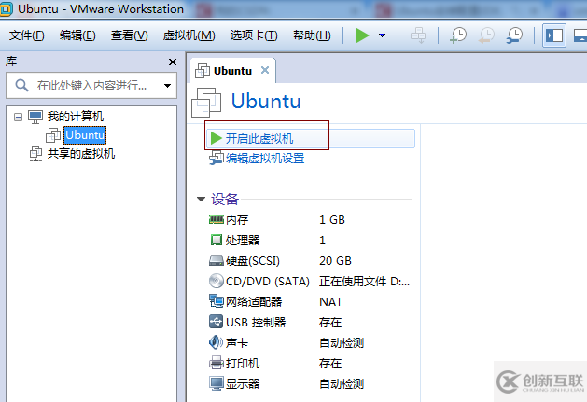This screenshot has height=402, width=587.
Task: Open the 文件(F) menu
Action: [x=26, y=35]
